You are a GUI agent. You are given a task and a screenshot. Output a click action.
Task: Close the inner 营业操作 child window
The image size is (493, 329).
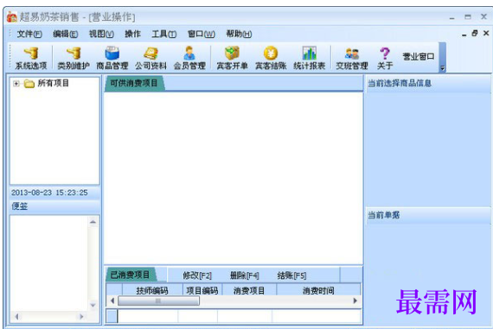pyautogui.click(x=486, y=33)
